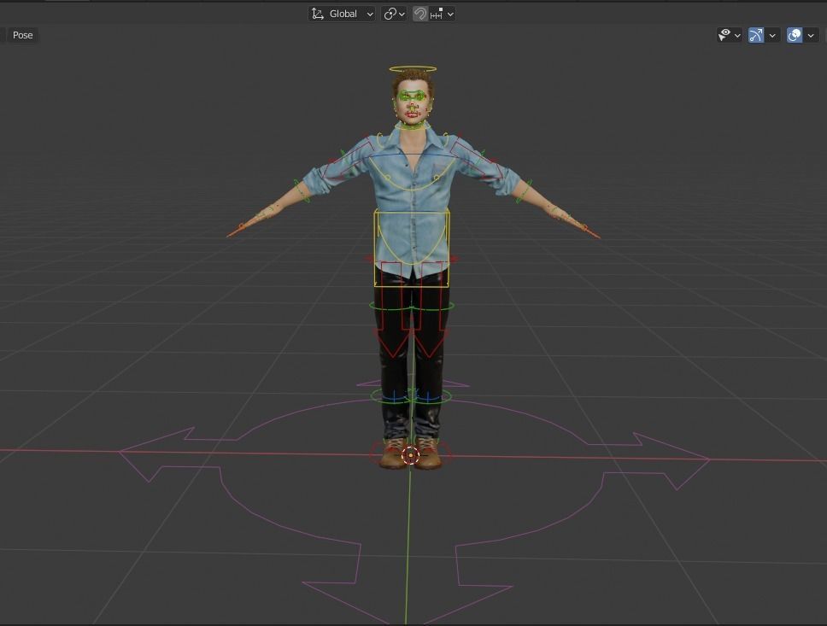Open the viewport visibility and selectability dropdown
The height and width of the screenshot is (626, 827).
(x=730, y=35)
